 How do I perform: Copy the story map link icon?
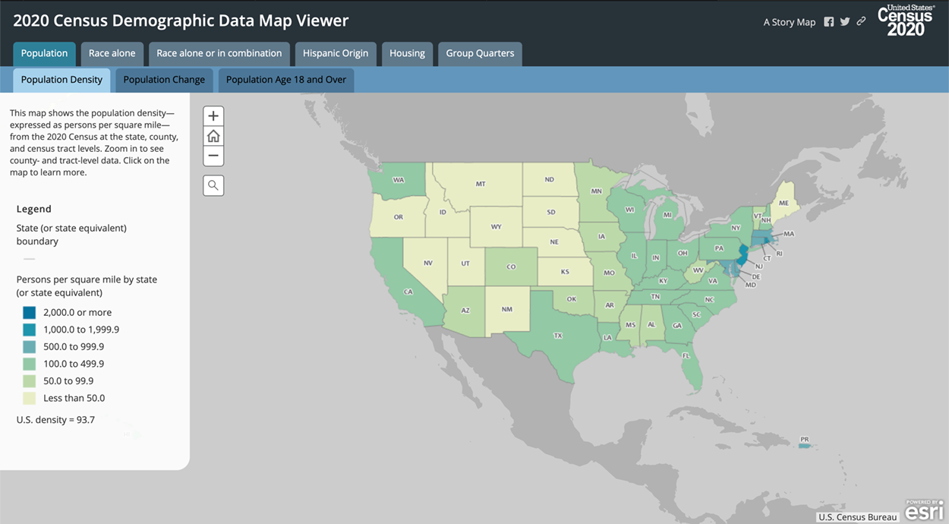[861, 22]
